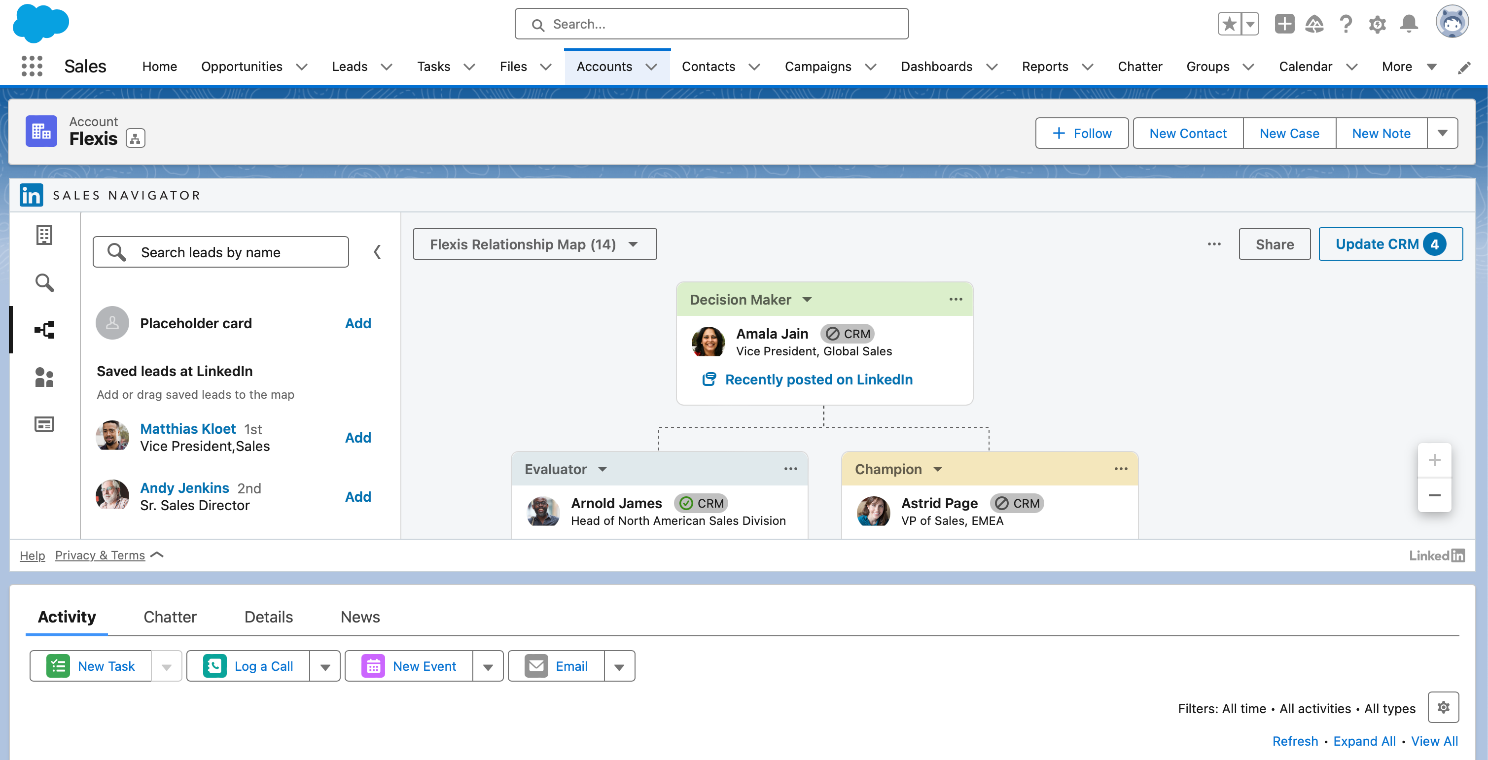Image resolution: width=1488 pixels, height=760 pixels.
Task: Switch to the News tab
Action: [x=360, y=617]
